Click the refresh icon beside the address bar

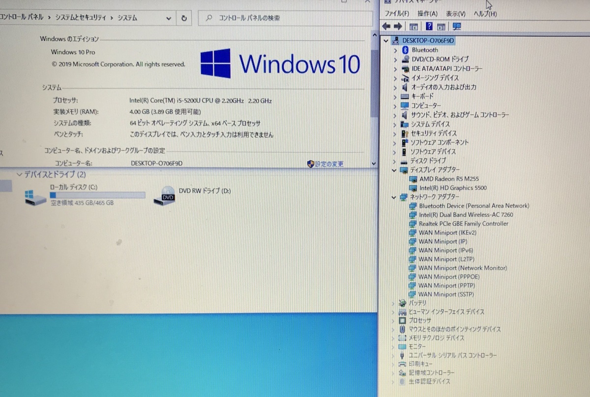coord(184,18)
